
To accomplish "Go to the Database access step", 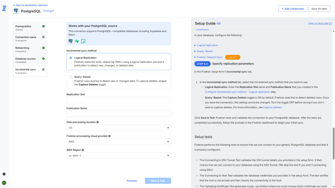I will (30, 60).
